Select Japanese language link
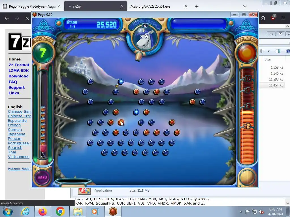290x217 pixels. tap(16, 134)
